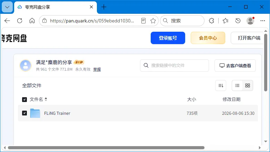The width and height of the screenshot is (270, 152).
Task: Select the 夸克网盘分享 tab
Action: click(56, 7)
